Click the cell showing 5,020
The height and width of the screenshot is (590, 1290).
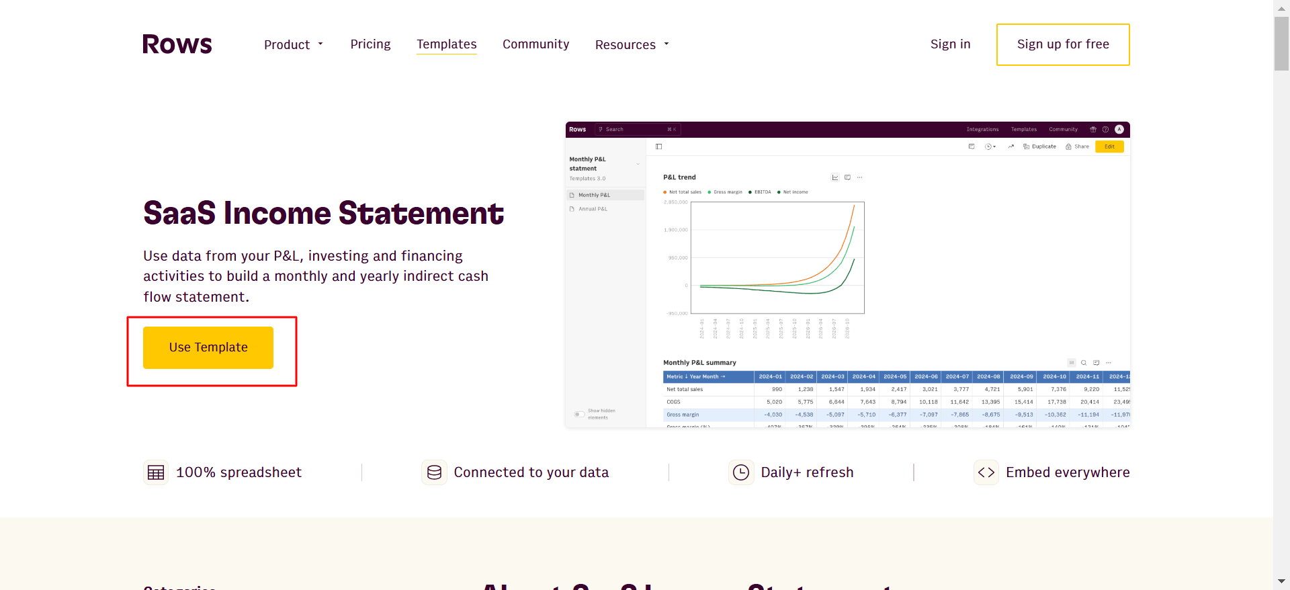[x=770, y=402]
